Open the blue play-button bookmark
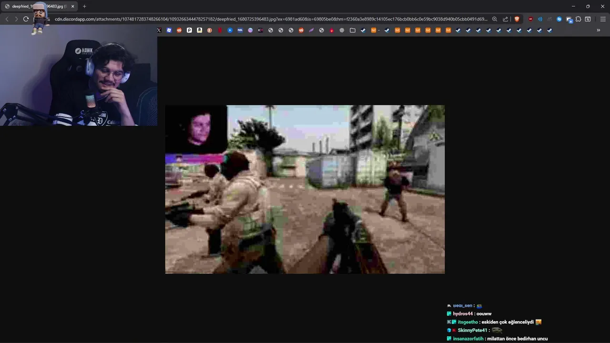This screenshot has height=343, width=610. [230, 30]
